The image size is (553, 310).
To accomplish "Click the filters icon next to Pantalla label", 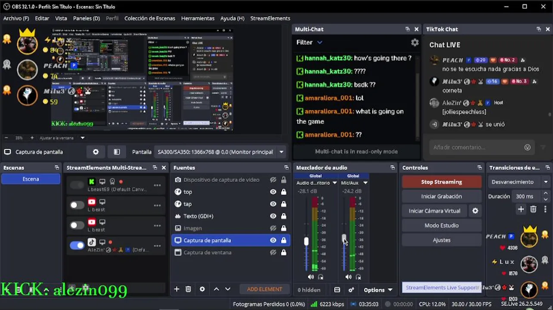I will click(x=117, y=152).
